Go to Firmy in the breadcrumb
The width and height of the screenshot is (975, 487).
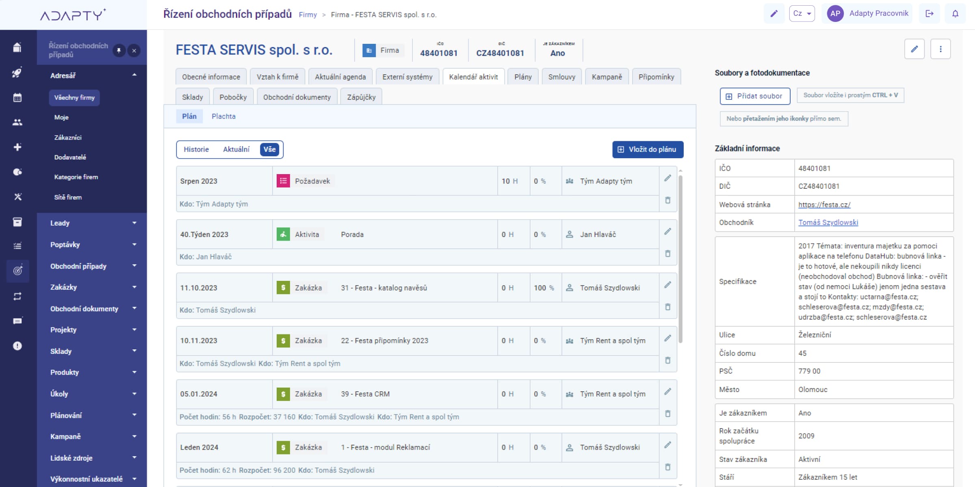tap(308, 15)
